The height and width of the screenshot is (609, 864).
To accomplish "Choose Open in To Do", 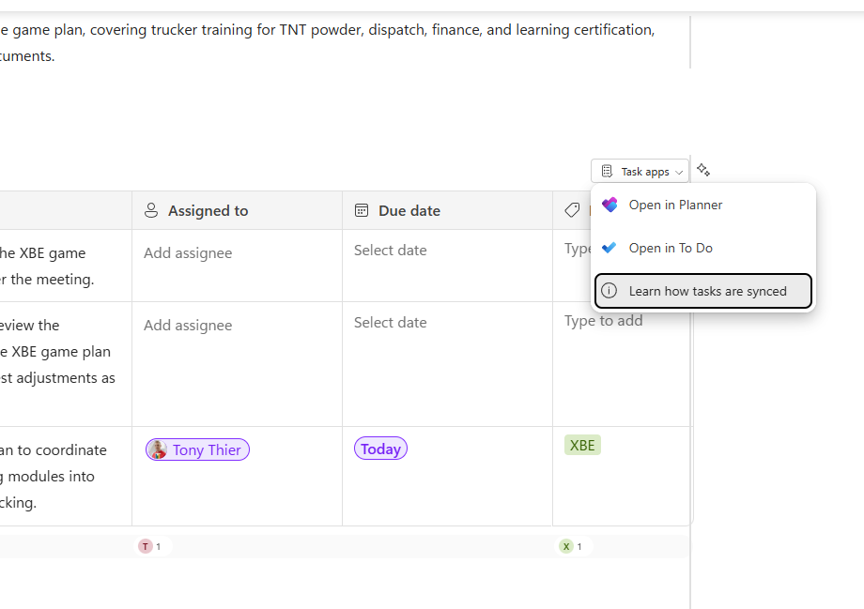I will 671,248.
